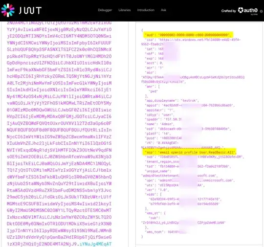Screen dimensions: 264x247
Task: Click the 'name': 'Admin' claim line
Action: tap(159, 124)
